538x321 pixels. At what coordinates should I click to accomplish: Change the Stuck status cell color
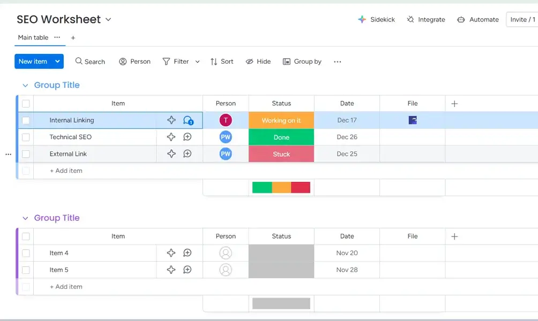[281, 154]
